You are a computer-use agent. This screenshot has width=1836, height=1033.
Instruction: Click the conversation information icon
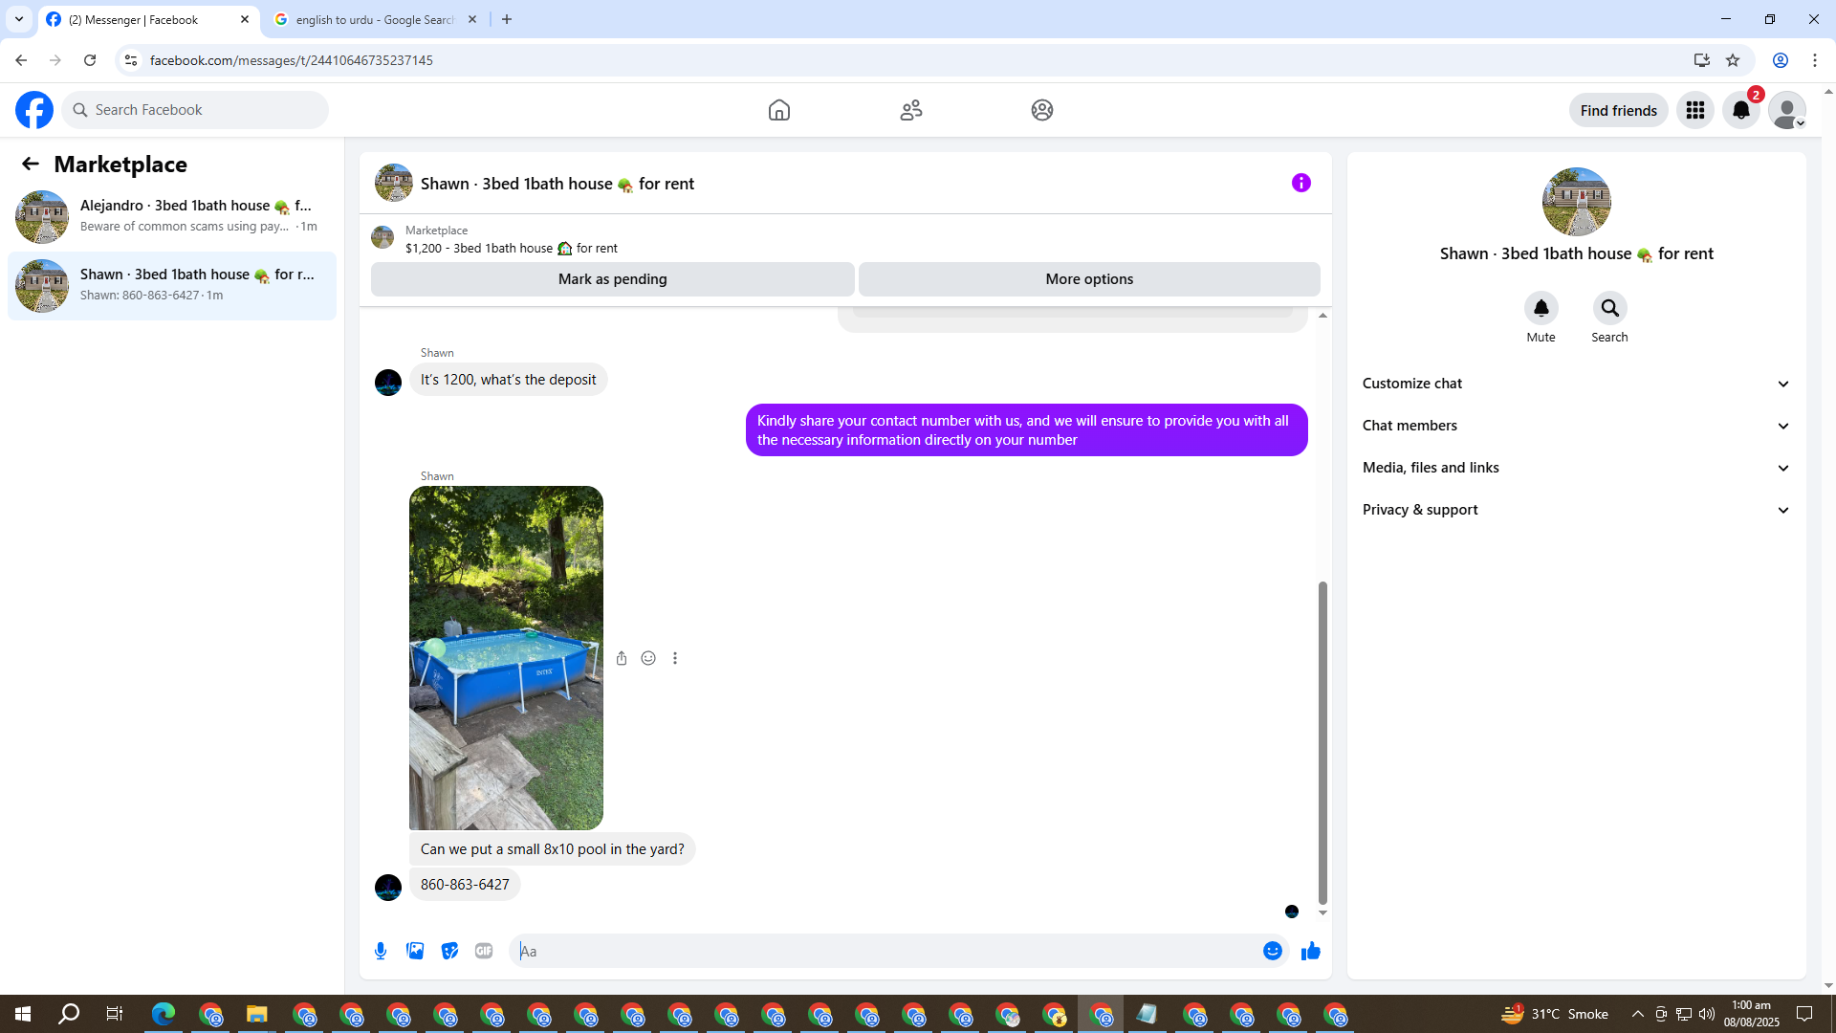(1300, 183)
